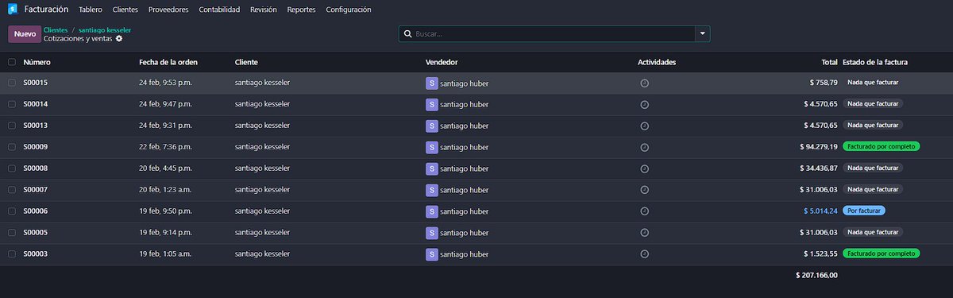Click vendor avatar in row S00014
The width and height of the screenshot is (953, 298).
coord(432,104)
